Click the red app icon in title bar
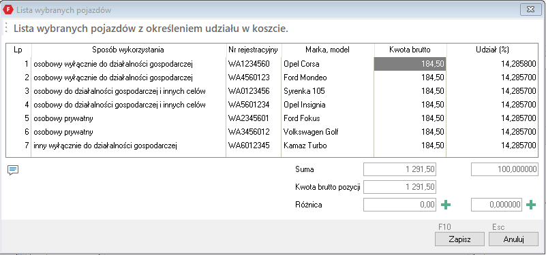 point(7,10)
